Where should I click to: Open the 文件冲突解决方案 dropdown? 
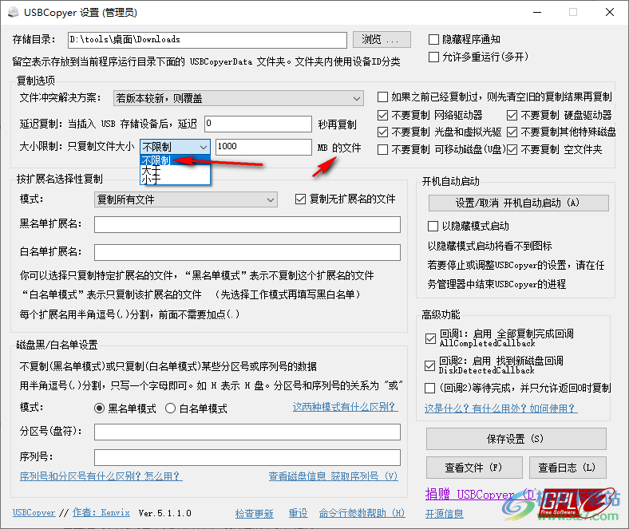(x=239, y=98)
